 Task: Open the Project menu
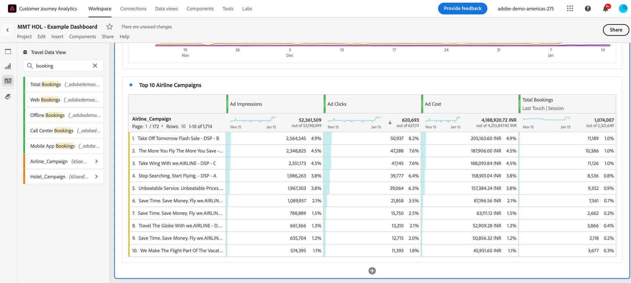click(x=24, y=36)
